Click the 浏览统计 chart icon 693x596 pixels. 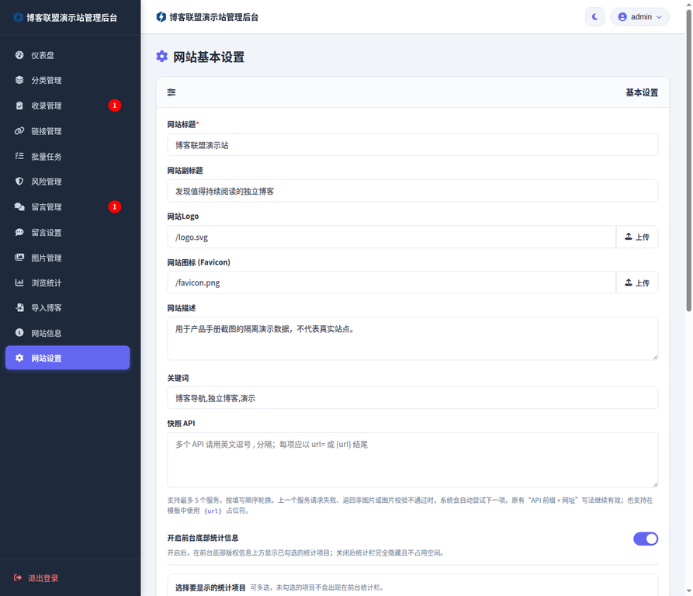[19, 282]
